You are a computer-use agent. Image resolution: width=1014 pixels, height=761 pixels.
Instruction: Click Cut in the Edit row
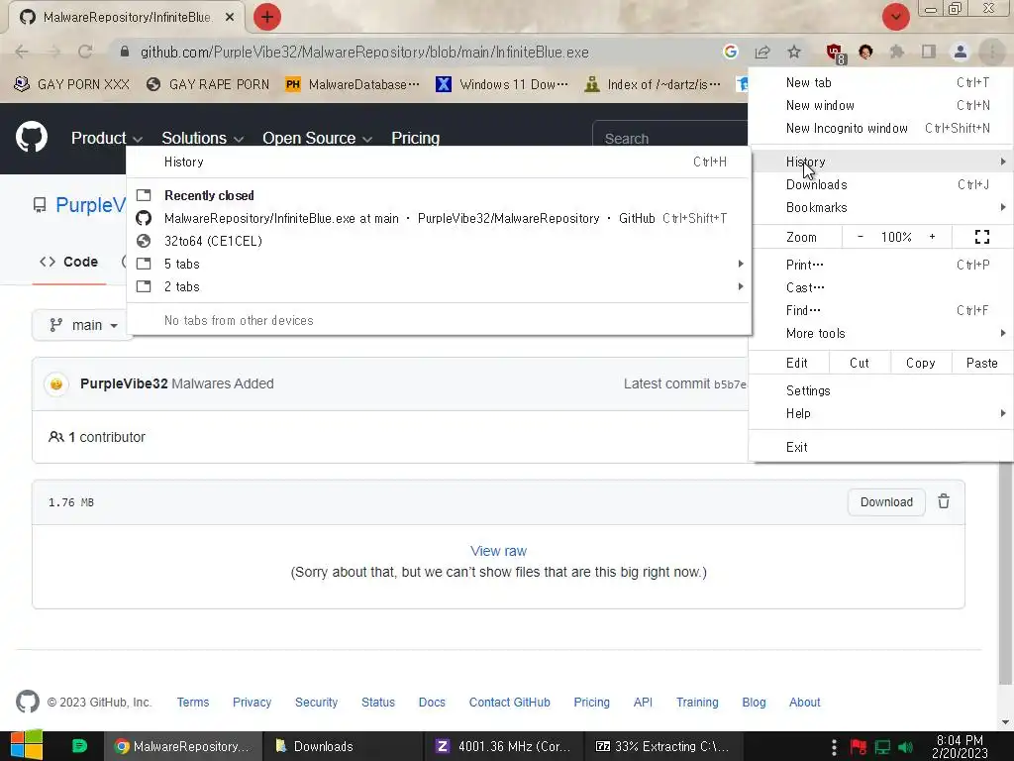tap(860, 363)
